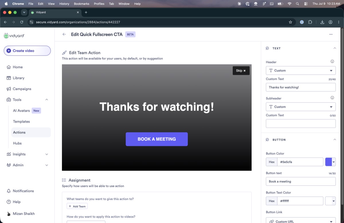Click the Home icon in sidebar
Viewport: 344px width, 223px height.
(9, 67)
